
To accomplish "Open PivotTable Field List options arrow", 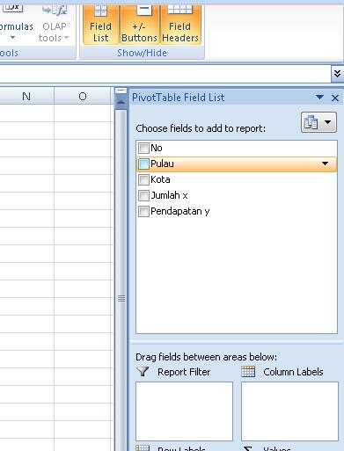I will coord(319,98).
